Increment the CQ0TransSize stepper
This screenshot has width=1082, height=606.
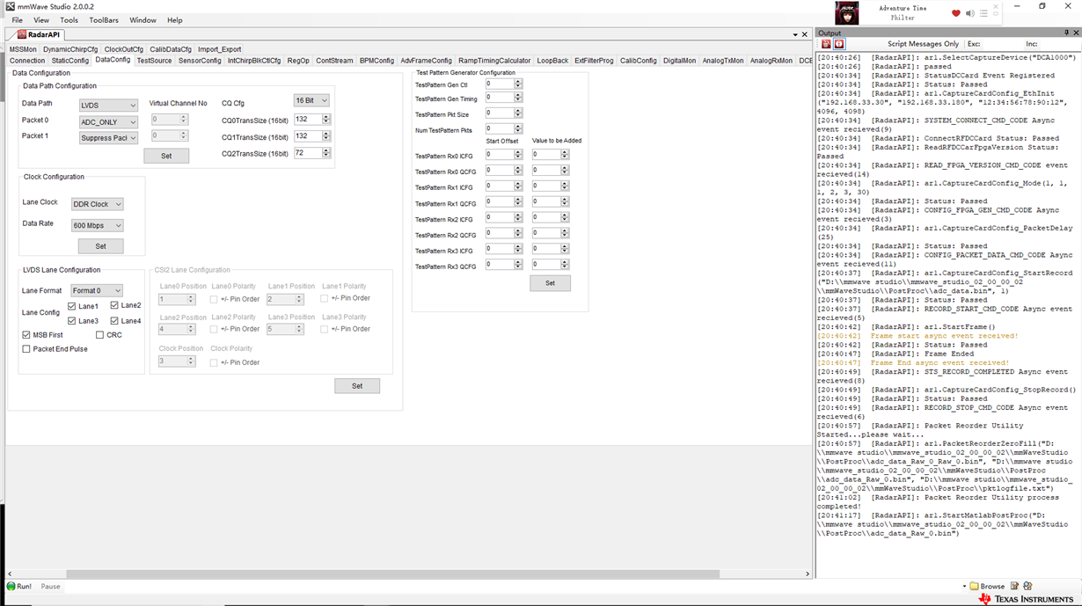coord(325,117)
